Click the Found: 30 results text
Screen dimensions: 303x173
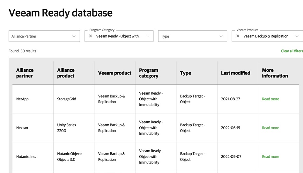coord(22,51)
